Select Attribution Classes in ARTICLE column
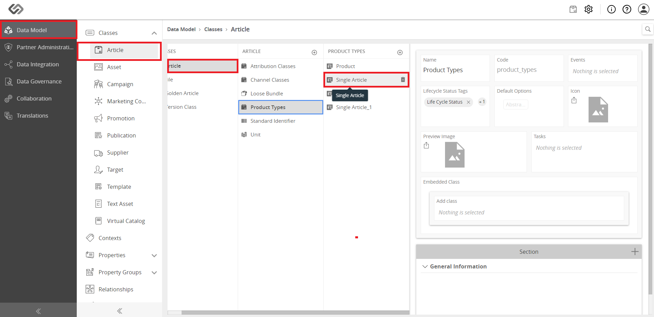Screen dimensions: 654x317 click(x=281, y=66)
